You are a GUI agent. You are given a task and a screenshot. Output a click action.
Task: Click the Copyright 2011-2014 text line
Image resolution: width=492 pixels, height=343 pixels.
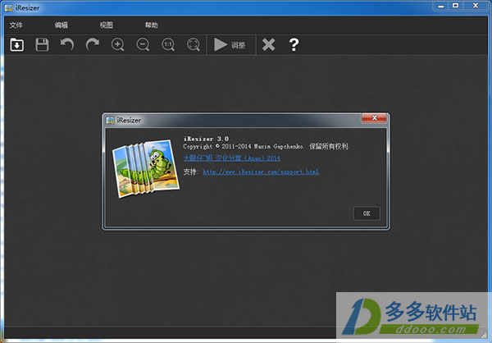[x=266, y=147]
